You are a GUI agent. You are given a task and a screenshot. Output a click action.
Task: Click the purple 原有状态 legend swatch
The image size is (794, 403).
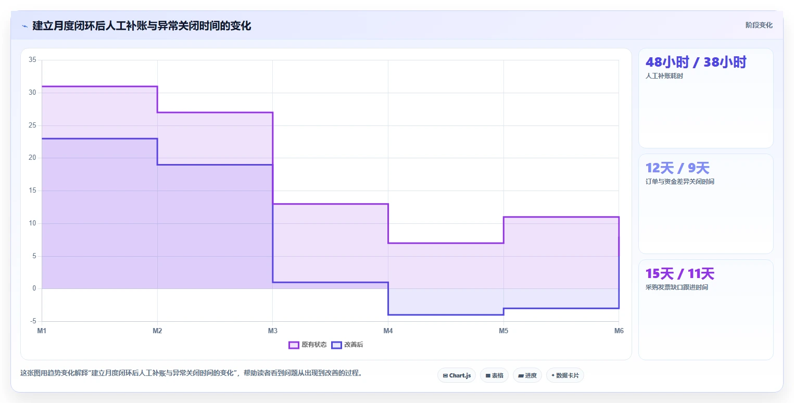point(294,345)
